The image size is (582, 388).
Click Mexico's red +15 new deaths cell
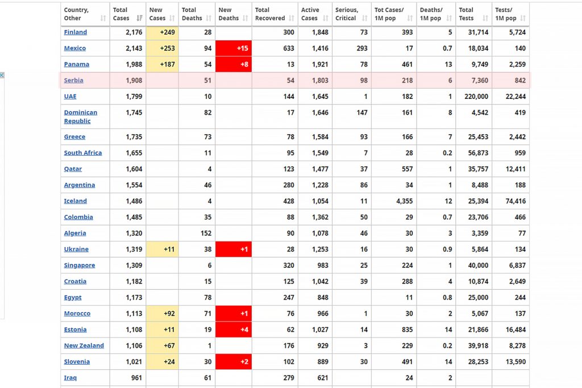pos(234,48)
